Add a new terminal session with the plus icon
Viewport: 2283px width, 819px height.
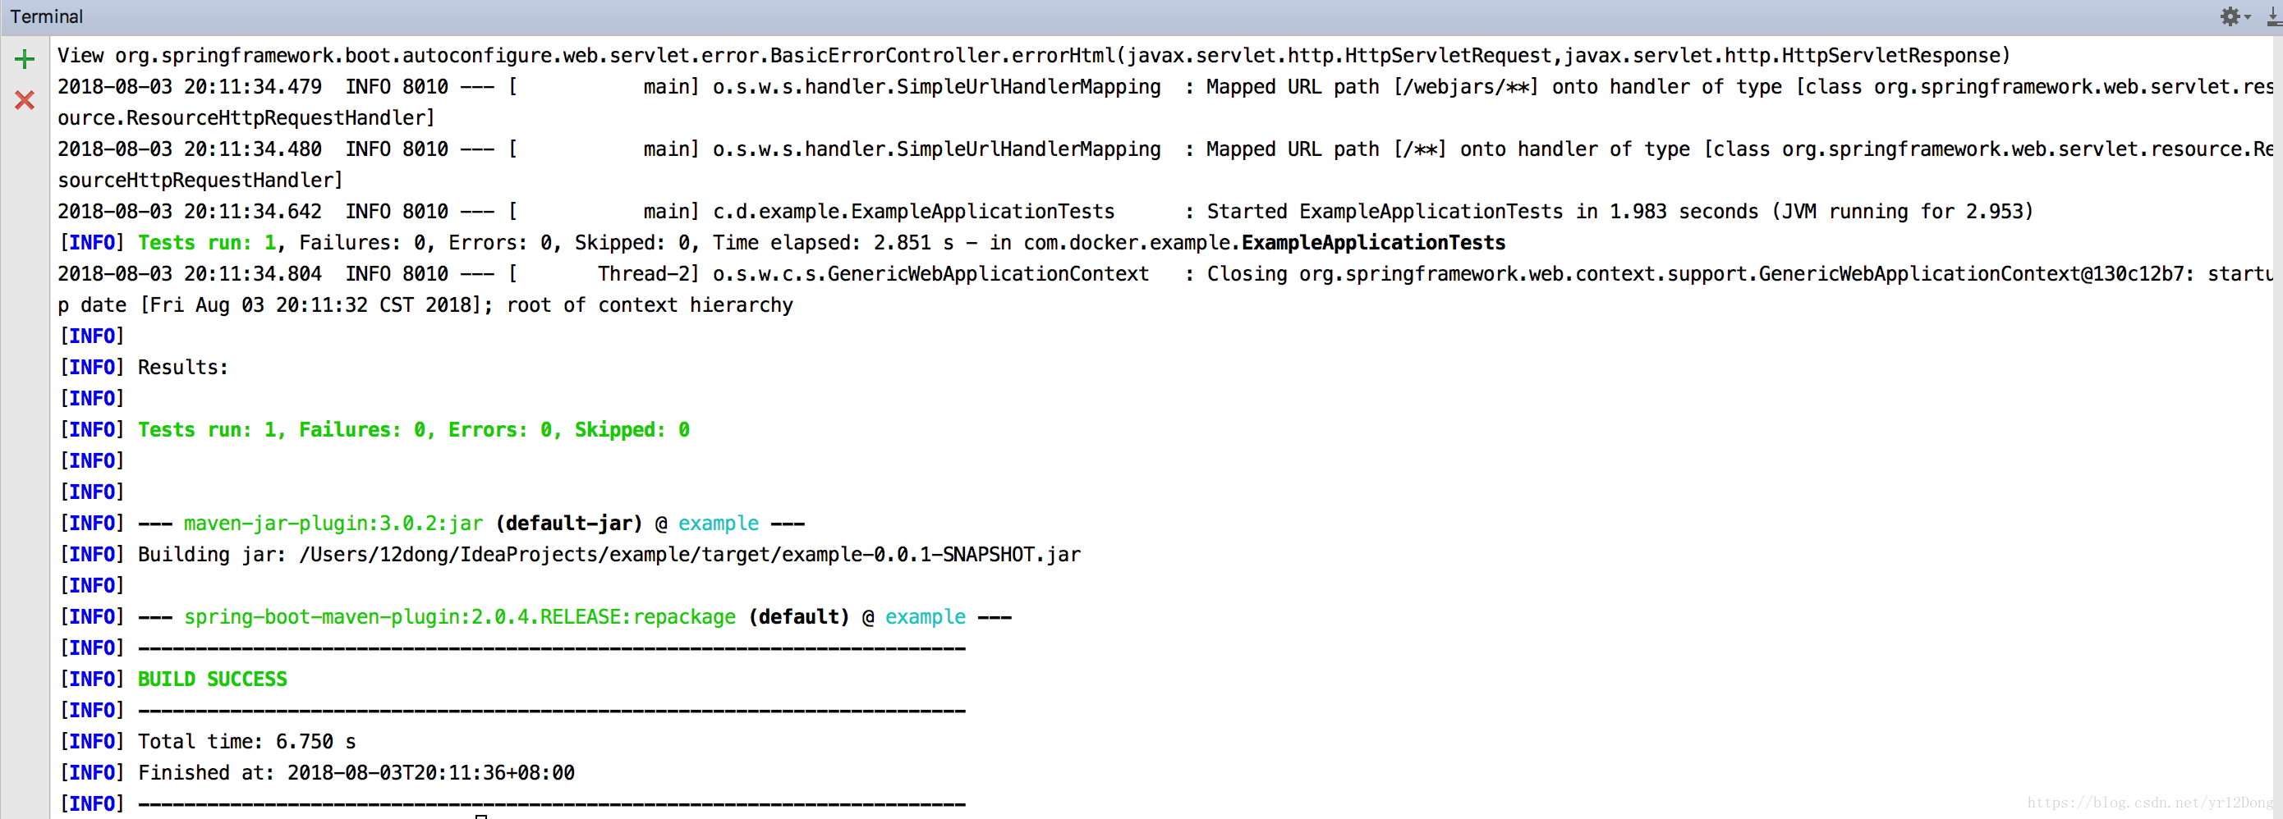[24, 59]
